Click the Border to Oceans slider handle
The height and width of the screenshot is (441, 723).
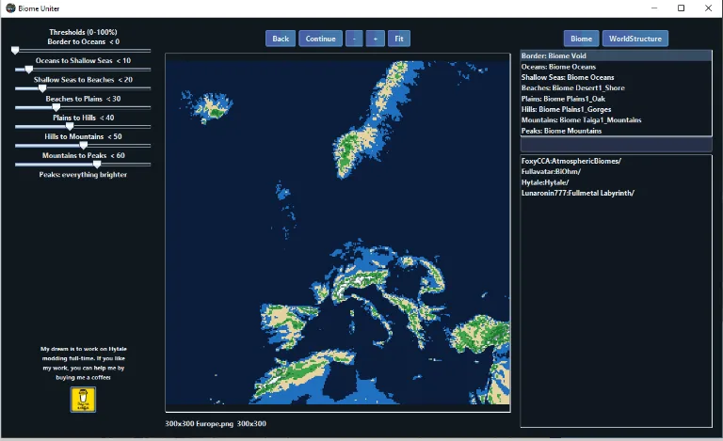(x=15, y=50)
